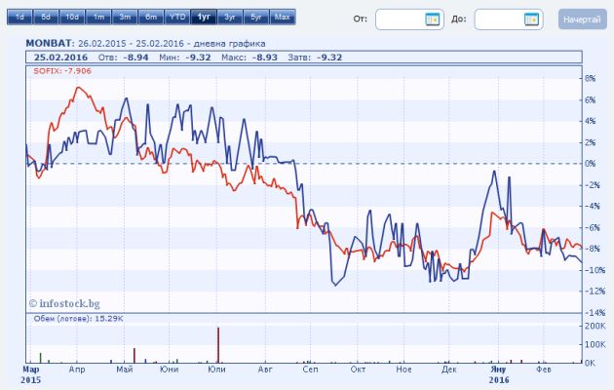Click the Дек month axis label
The width and height of the screenshot is (614, 390).
pos(448,370)
